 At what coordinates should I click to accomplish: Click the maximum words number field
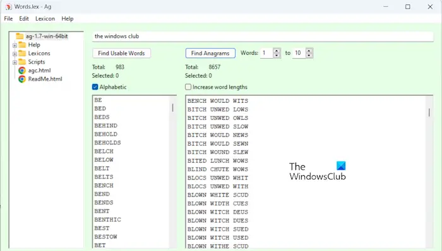[299, 53]
